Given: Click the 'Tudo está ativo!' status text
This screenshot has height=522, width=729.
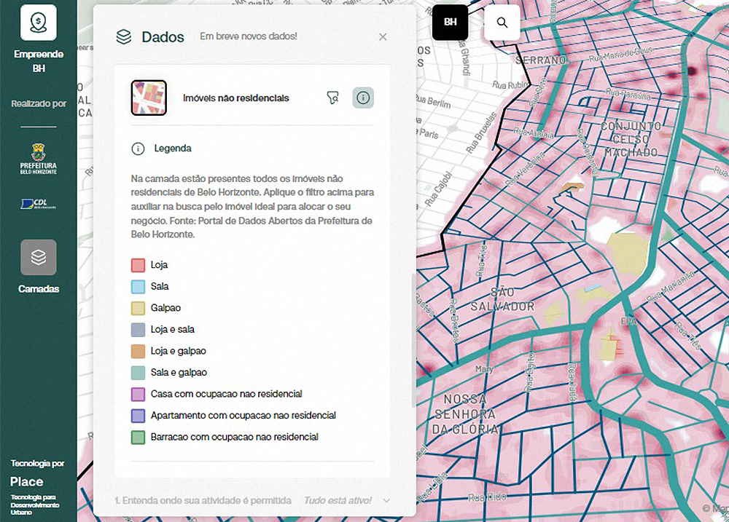Looking at the screenshot, I should [336, 501].
